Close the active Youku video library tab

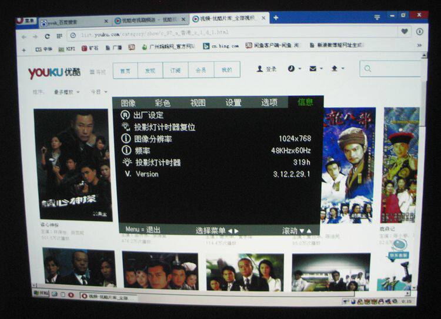coord(263,18)
